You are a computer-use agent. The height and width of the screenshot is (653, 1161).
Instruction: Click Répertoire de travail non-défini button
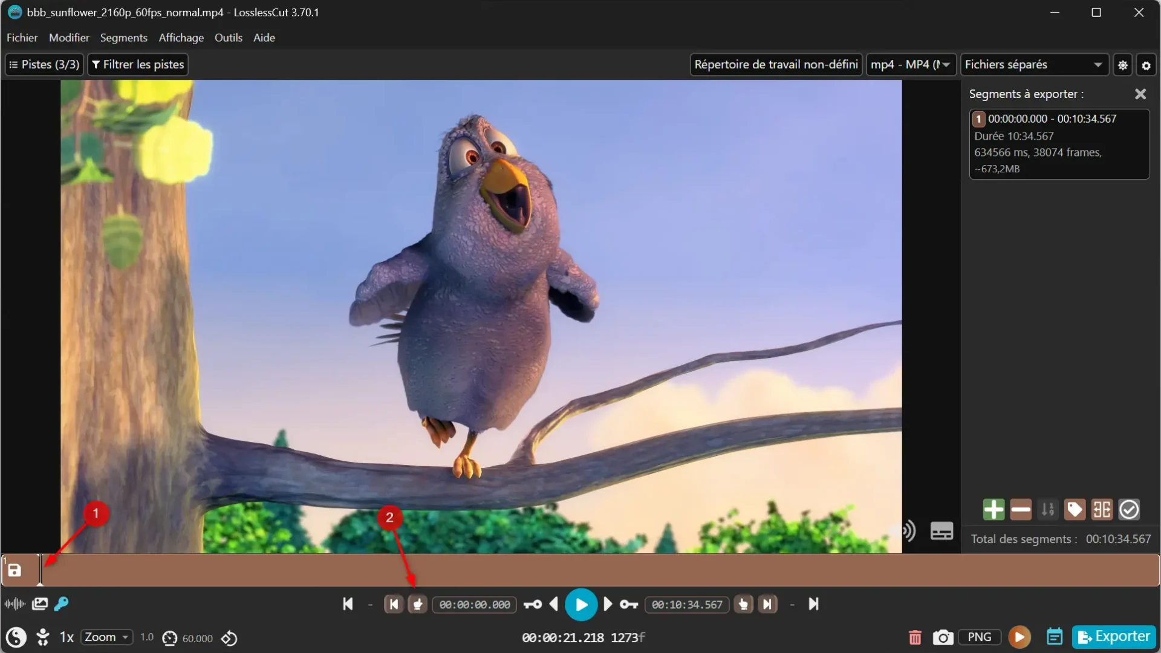point(776,65)
